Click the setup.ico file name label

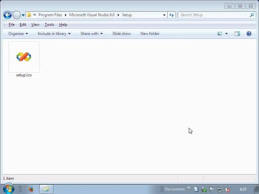click(x=24, y=75)
